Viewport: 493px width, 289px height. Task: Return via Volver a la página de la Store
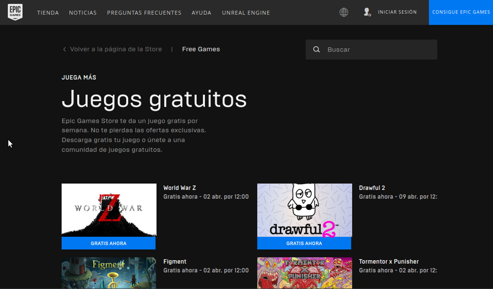(x=115, y=49)
